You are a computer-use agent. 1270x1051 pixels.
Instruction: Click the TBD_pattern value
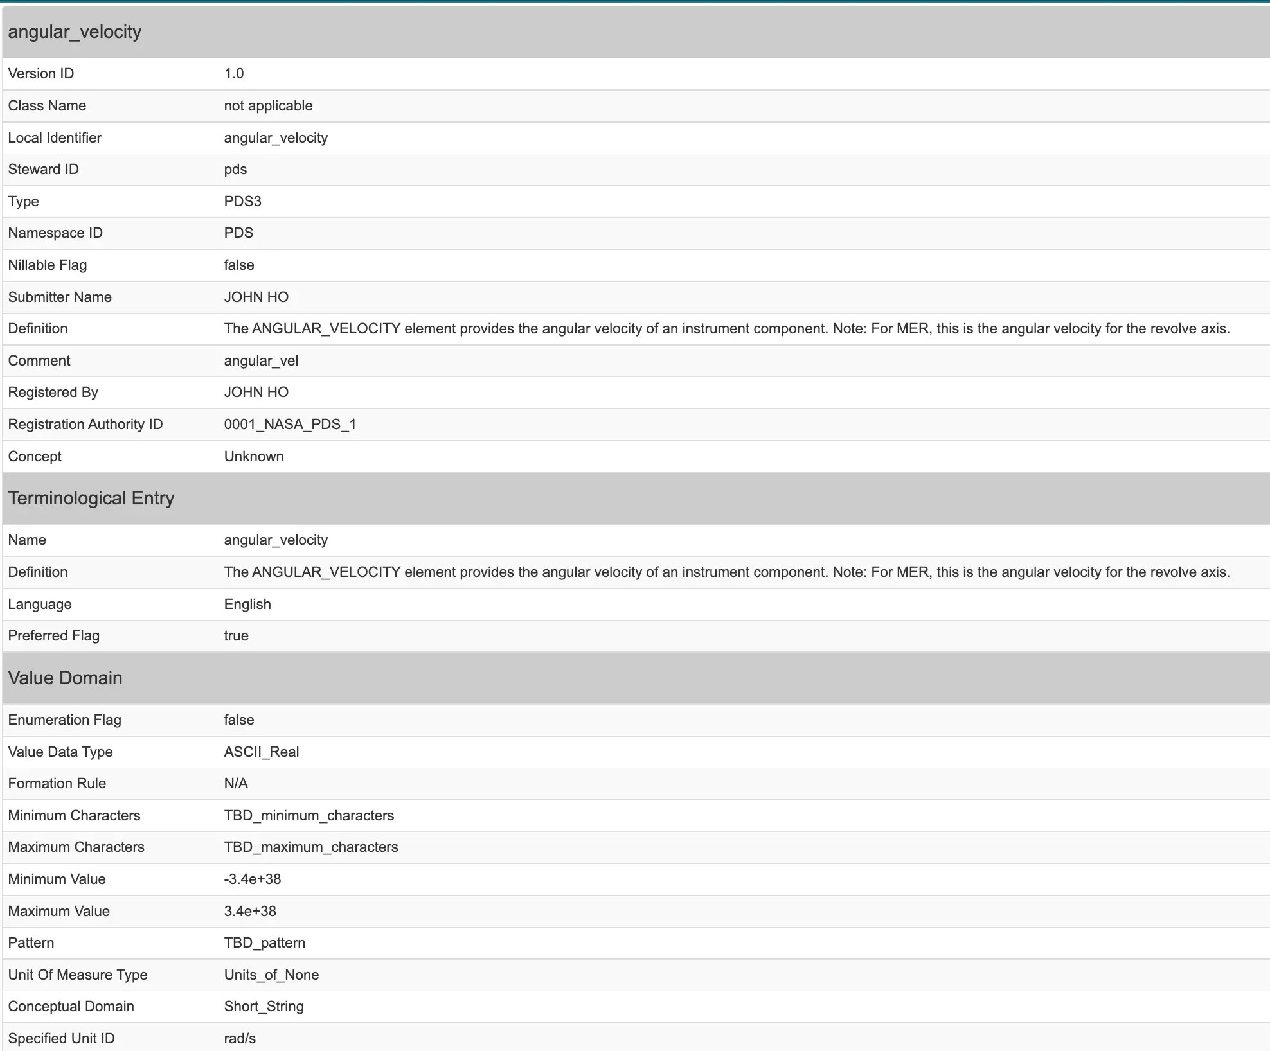[264, 943]
